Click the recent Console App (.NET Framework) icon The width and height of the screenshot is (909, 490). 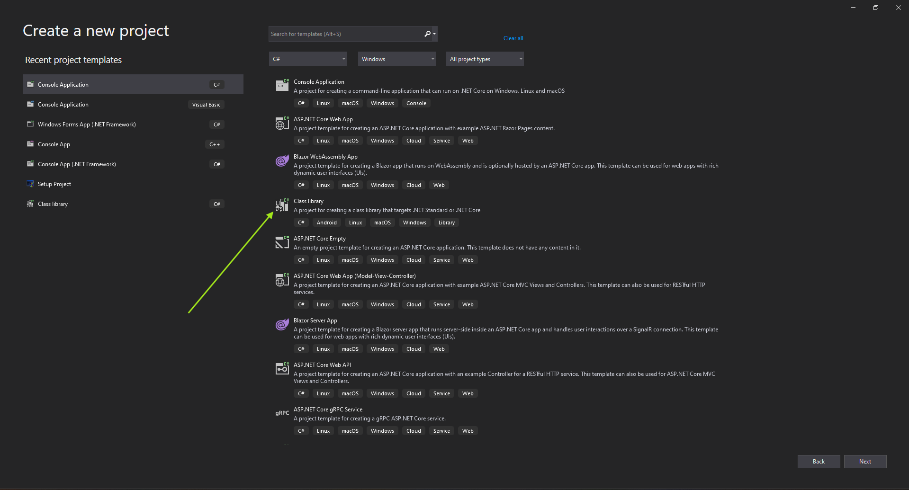tap(30, 164)
